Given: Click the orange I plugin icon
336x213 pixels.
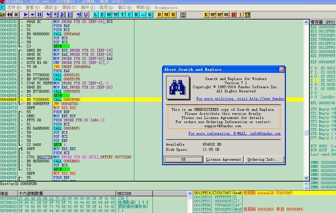Looking at the screenshot, I should [241, 14].
